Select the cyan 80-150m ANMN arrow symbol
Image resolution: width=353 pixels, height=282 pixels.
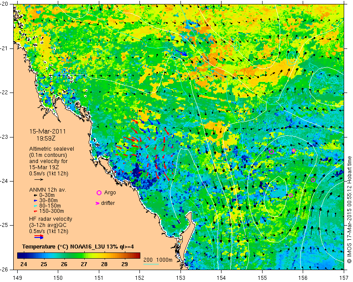click(35, 206)
